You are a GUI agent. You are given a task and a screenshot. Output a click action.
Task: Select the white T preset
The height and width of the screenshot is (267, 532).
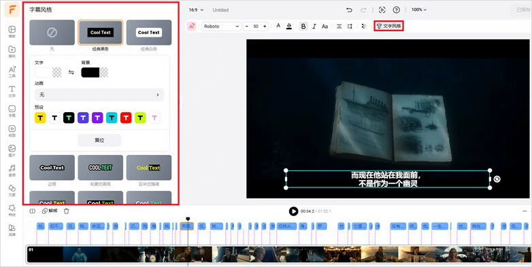(54, 118)
